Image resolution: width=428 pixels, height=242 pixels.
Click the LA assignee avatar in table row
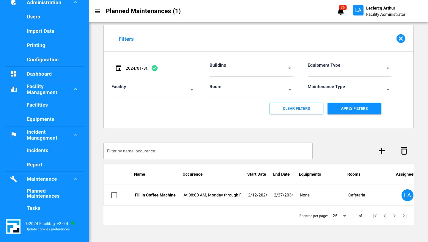407,195
